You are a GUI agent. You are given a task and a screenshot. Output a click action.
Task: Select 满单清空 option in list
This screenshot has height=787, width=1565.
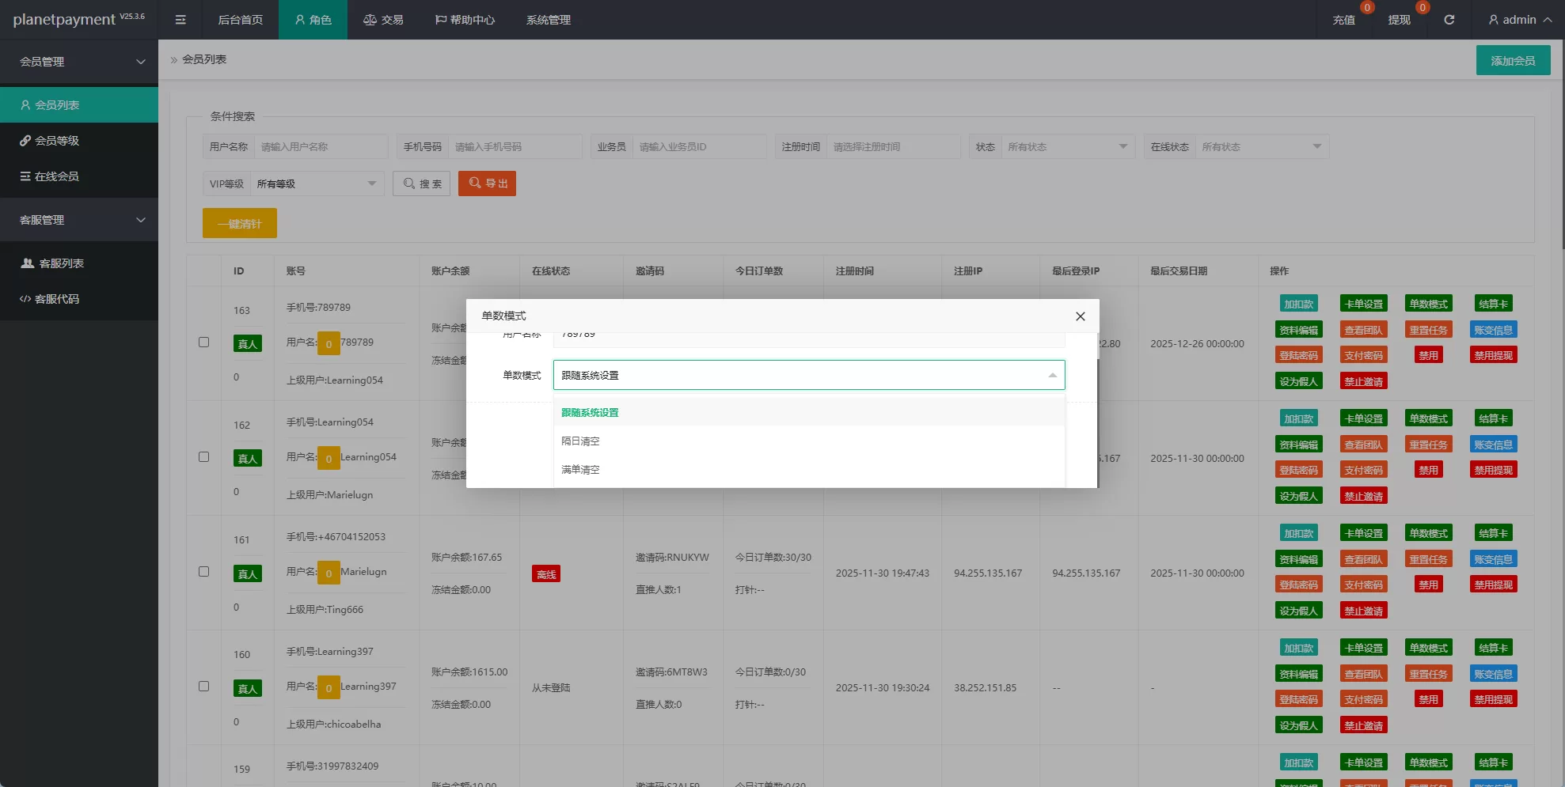(x=581, y=470)
